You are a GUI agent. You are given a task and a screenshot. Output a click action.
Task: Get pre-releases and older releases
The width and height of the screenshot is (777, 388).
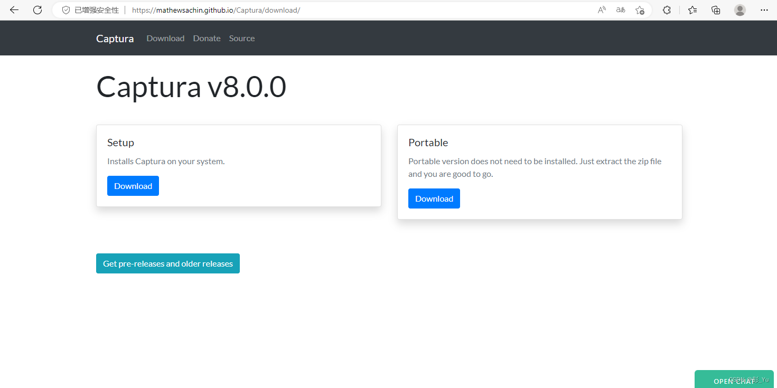(x=168, y=263)
